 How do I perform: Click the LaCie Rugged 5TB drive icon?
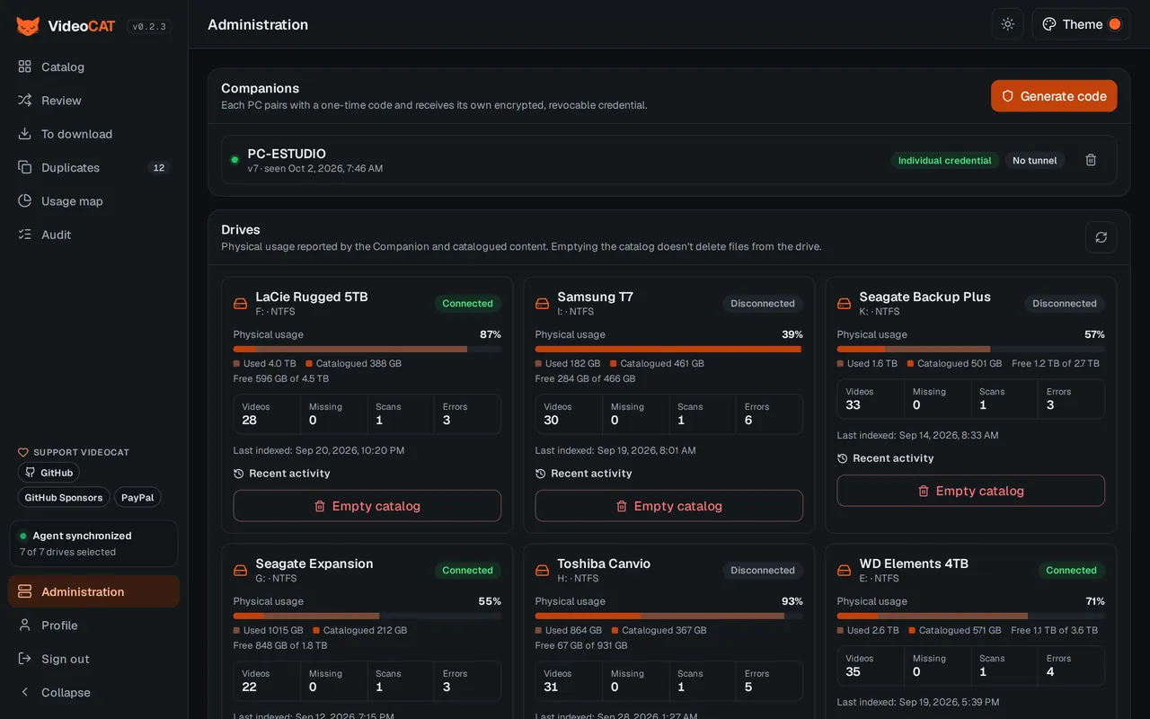click(x=241, y=304)
